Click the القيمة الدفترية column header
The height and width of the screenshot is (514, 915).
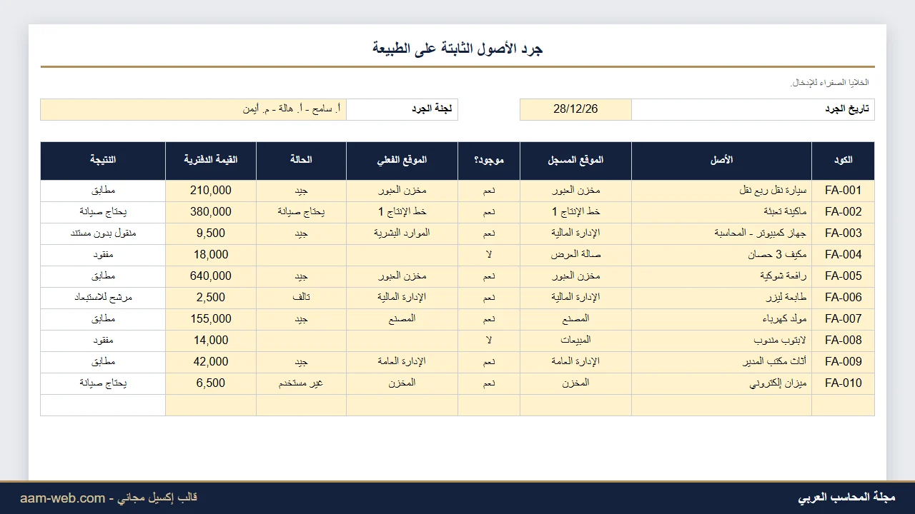(x=211, y=161)
